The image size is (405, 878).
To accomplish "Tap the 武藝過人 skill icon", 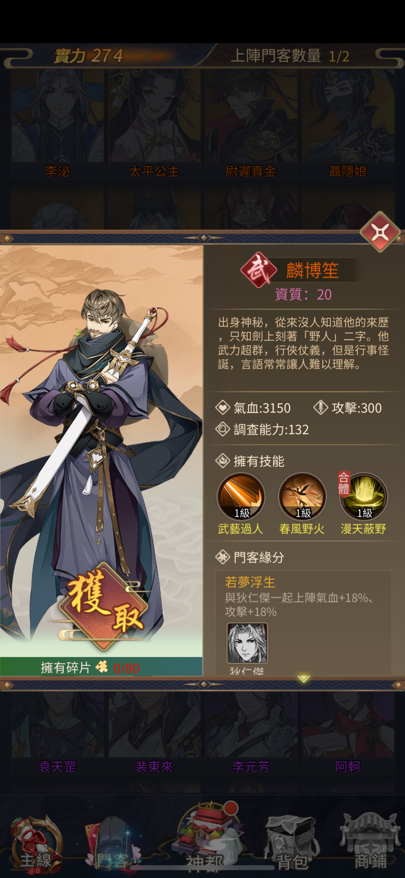I will pyautogui.click(x=241, y=497).
